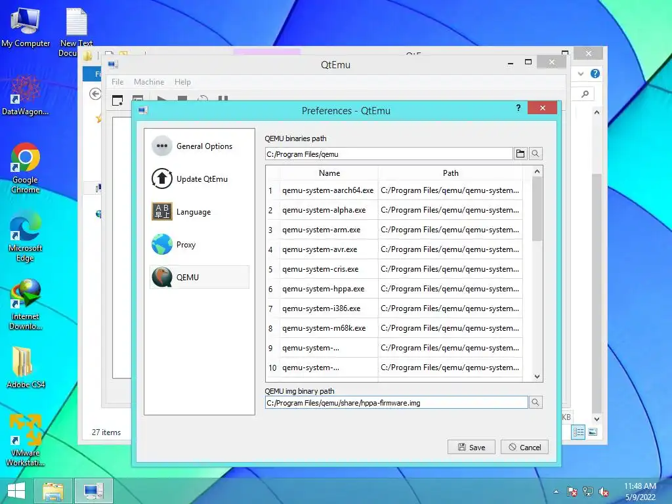Viewport: 672px width, 504px height.
Task: Click network tray icon
Action: pyautogui.click(x=587, y=492)
